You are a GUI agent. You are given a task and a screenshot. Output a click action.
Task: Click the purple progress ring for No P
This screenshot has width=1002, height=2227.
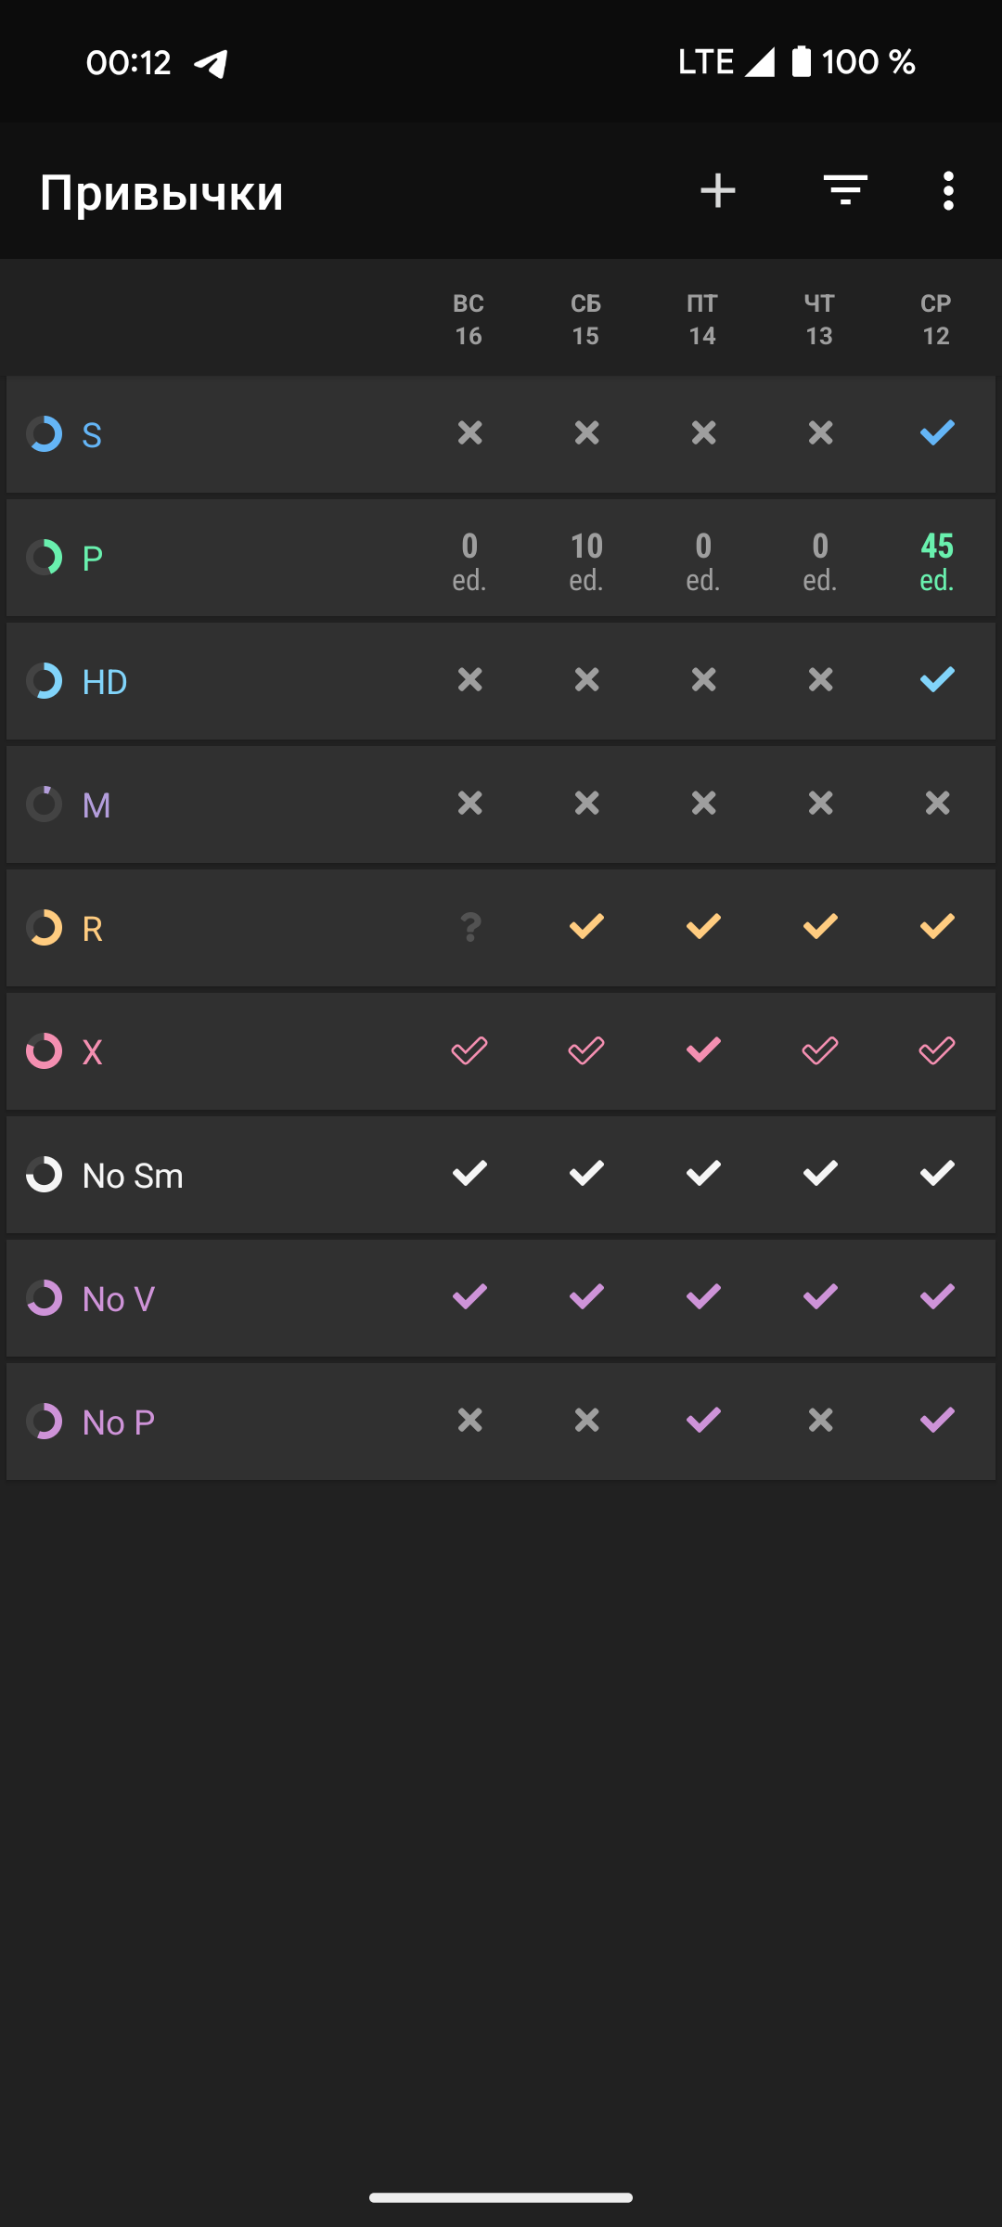click(45, 1422)
